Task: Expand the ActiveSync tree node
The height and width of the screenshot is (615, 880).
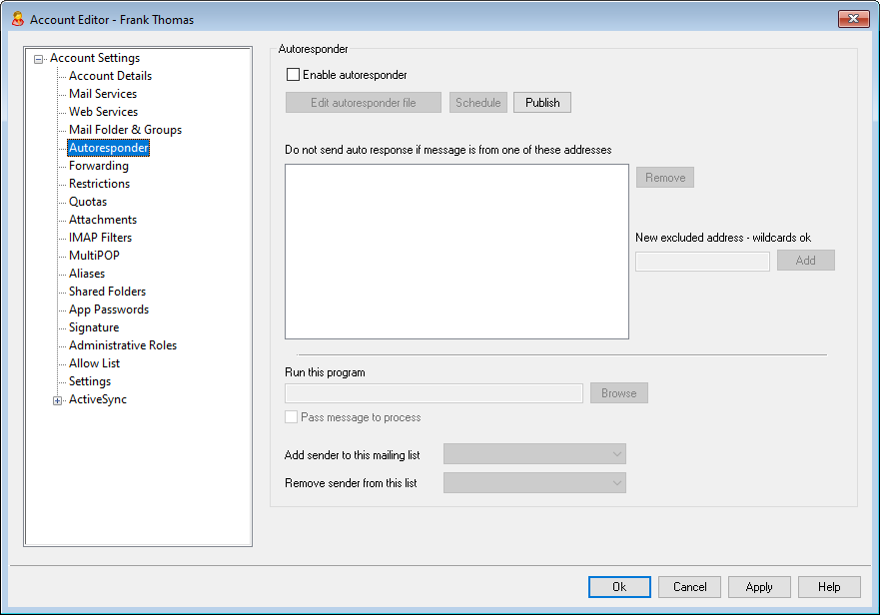Action: click(x=58, y=400)
